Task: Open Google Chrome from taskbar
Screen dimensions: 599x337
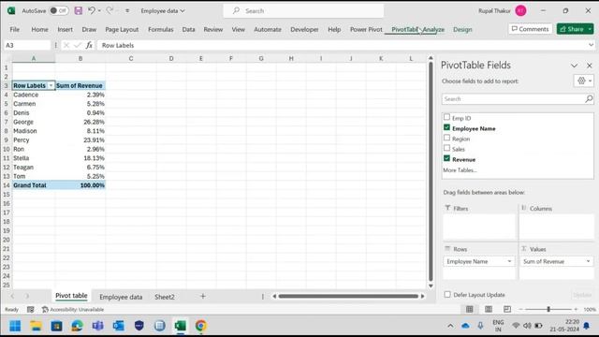Action: tap(201, 326)
